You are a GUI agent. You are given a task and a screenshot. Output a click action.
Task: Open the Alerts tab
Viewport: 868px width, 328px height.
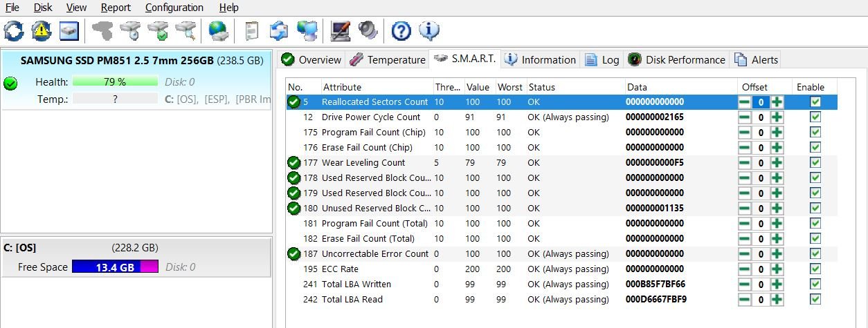(x=757, y=59)
